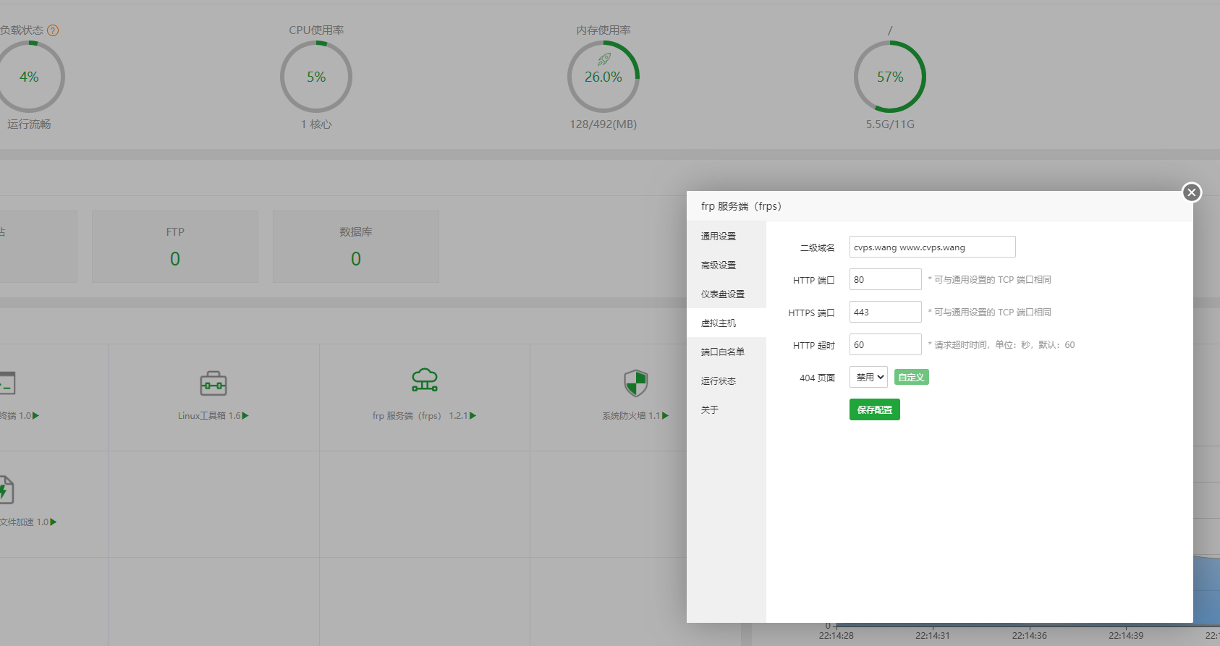Click the subdomain input field
The image size is (1220, 646).
click(932, 247)
